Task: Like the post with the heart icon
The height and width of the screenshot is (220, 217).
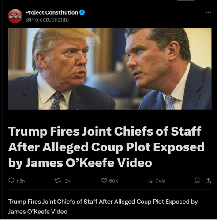Action: (x=104, y=180)
